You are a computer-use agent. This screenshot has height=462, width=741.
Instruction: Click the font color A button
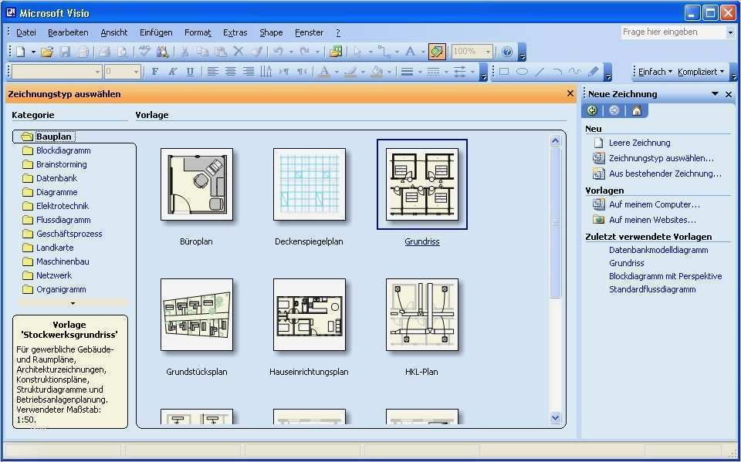324,72
